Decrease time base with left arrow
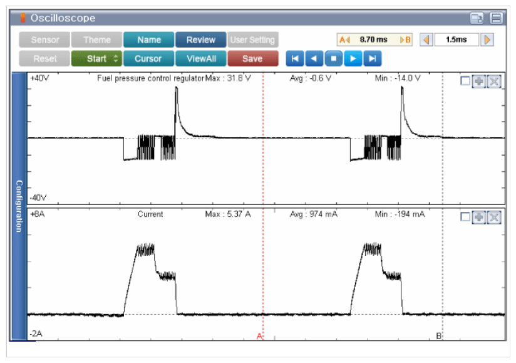This screenshot has width=516, height=363. coord(426,39)
